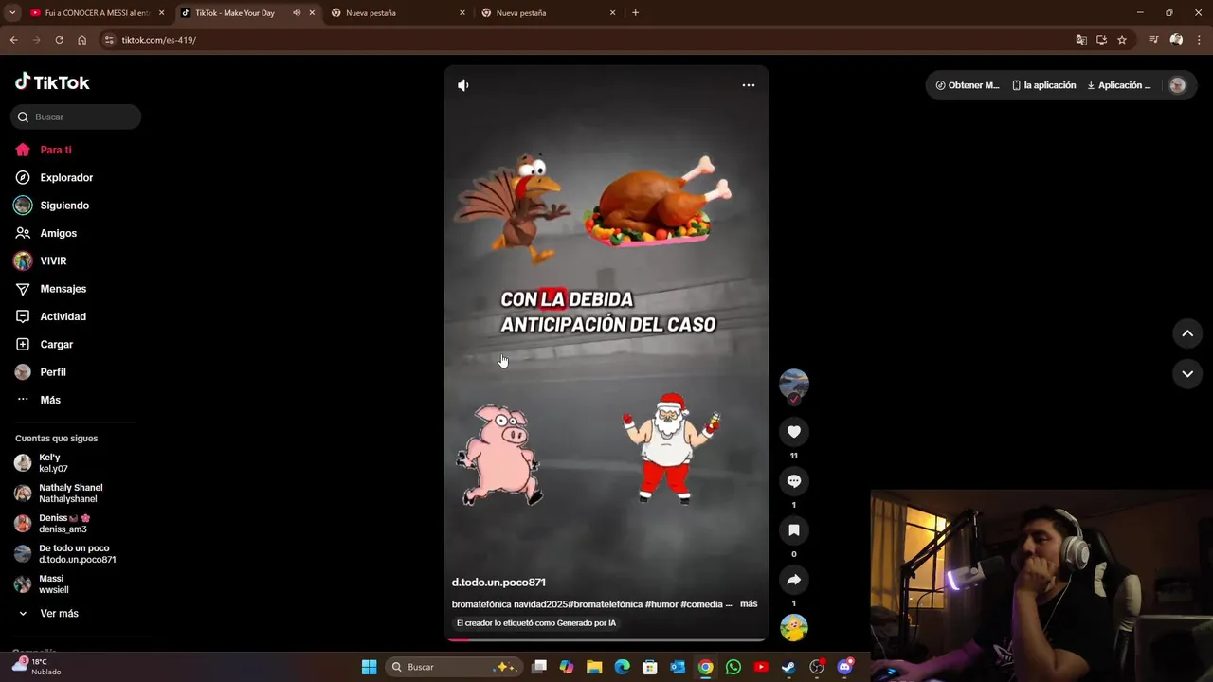Seek on the video progress bar
The image size is (1213, 682).
606,639
